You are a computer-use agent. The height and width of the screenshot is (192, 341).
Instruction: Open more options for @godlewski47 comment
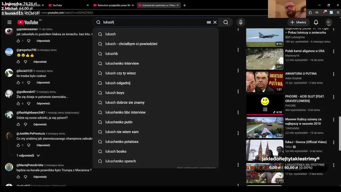pos(238,91)
